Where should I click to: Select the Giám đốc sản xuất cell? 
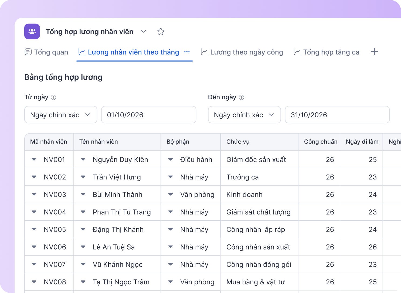(259, 159)
